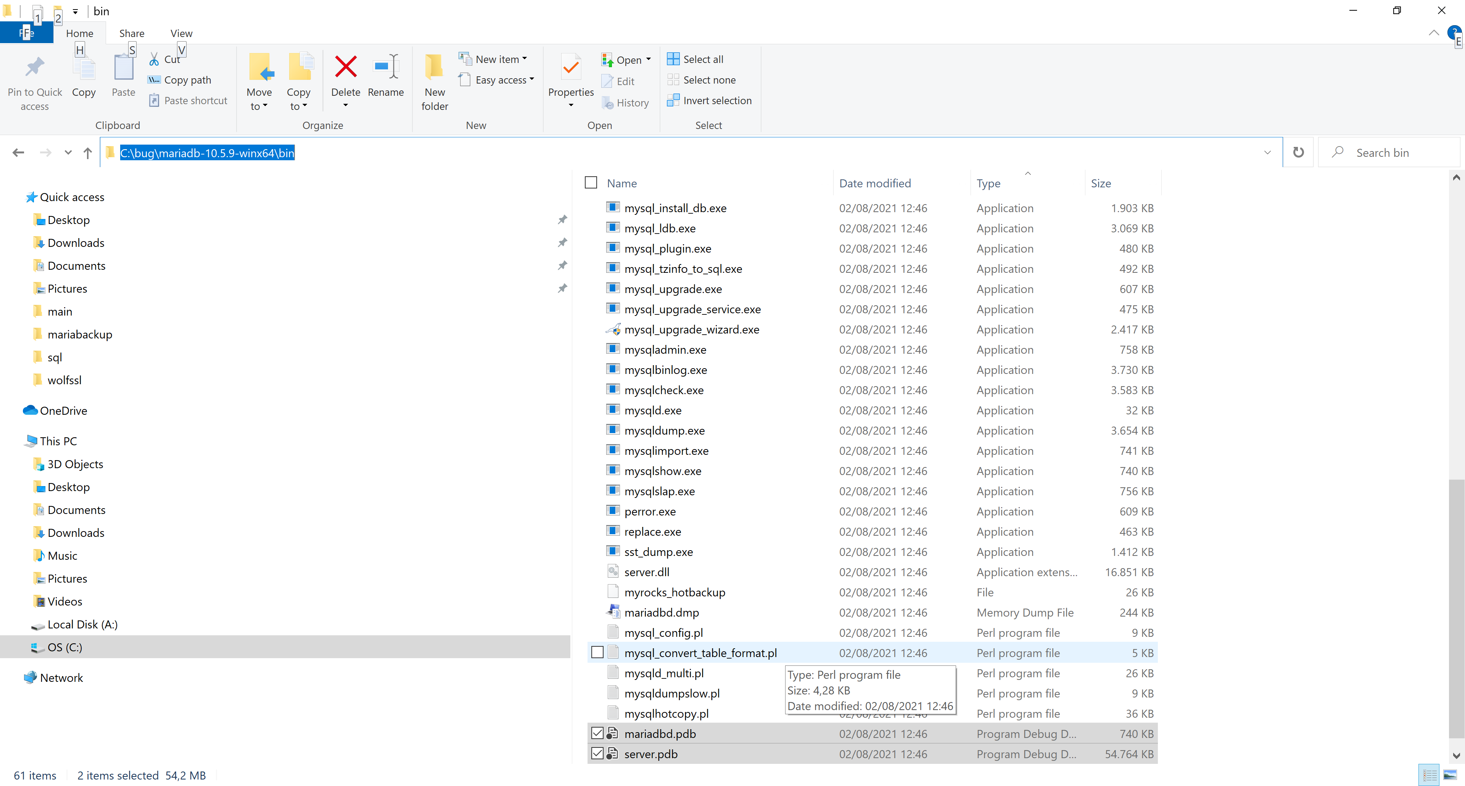Switch to the View ribbon tab
1465x786 pixels.
(181, 33)
